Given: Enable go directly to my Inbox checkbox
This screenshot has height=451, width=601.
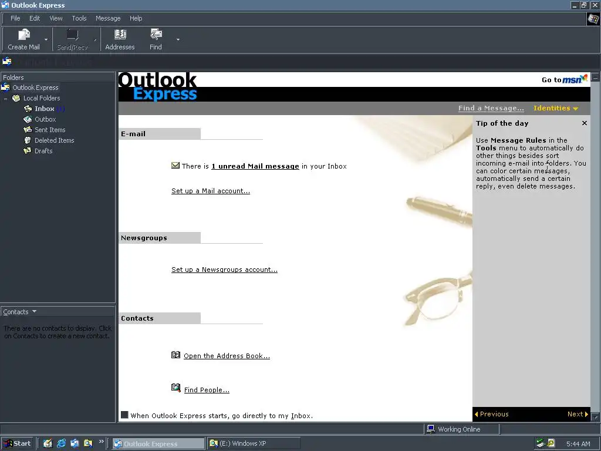Looking at the screenshot, I should (x=124, y=415).
